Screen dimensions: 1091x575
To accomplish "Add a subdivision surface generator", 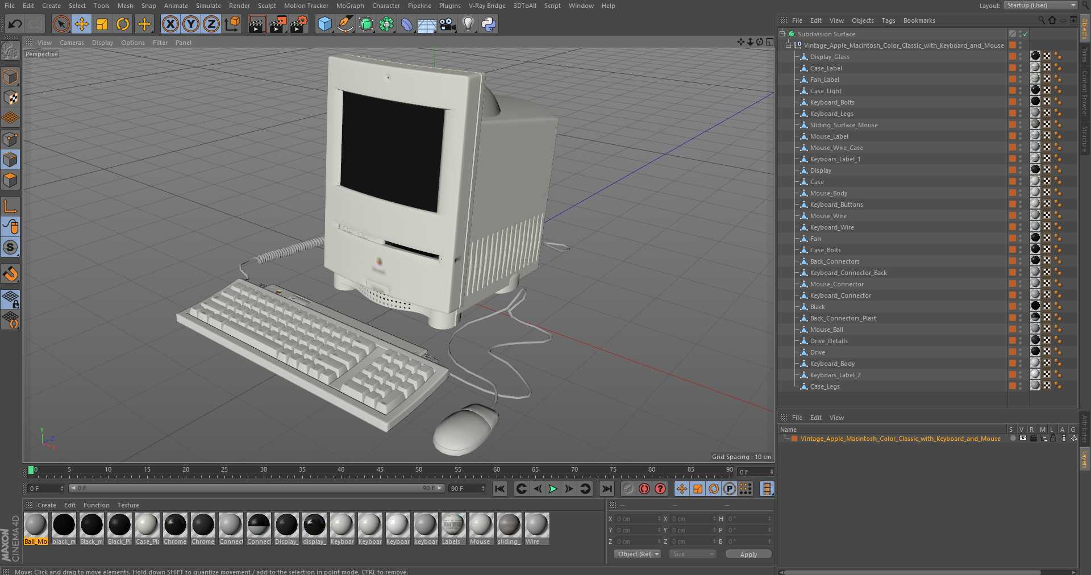I will point(366,24).
